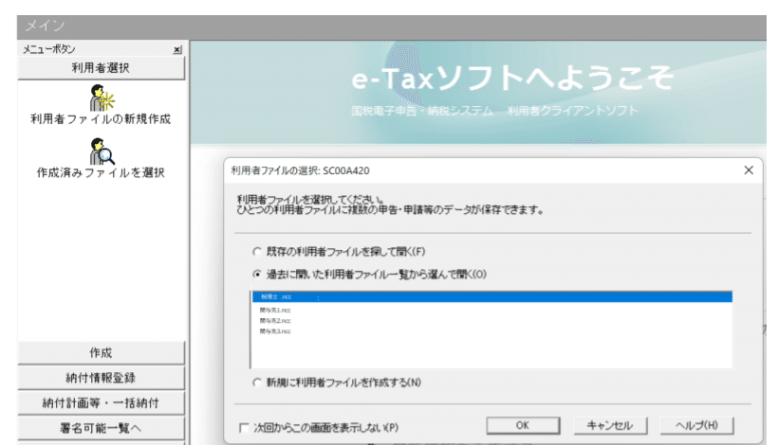This screenshot has height=445, width=778.
Task: Click the 作成済みファイルを選択 magnifier icon
Action: point(102,151)
